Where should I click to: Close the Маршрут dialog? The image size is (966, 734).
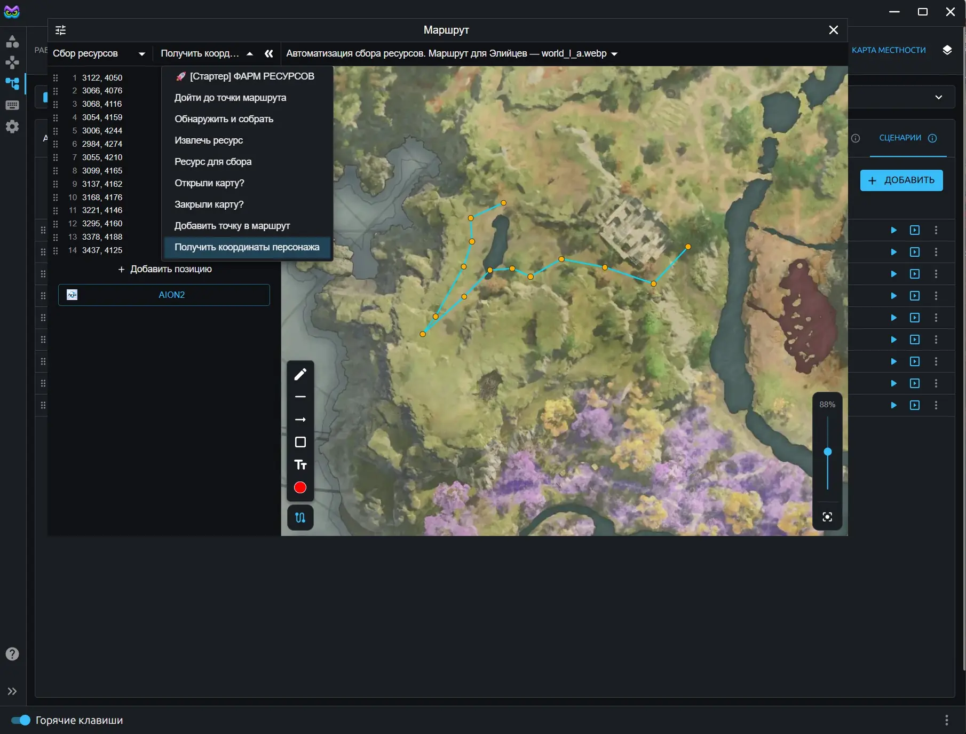834,30
